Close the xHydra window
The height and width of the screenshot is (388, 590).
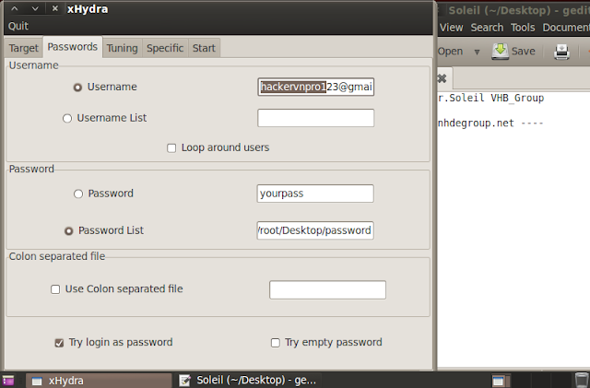(55, 8)
